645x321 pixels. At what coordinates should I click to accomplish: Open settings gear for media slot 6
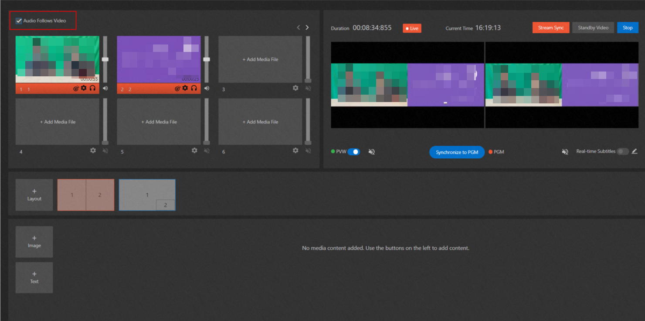point(295,150)
